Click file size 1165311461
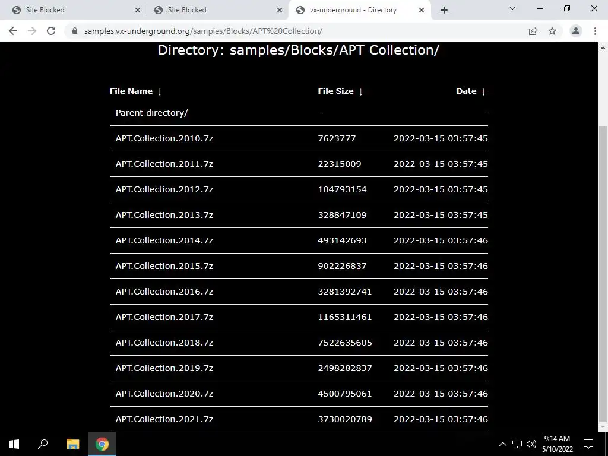 (x=345, y=318)
